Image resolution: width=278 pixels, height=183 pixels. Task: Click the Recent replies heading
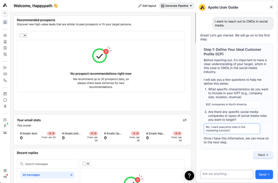27,153
